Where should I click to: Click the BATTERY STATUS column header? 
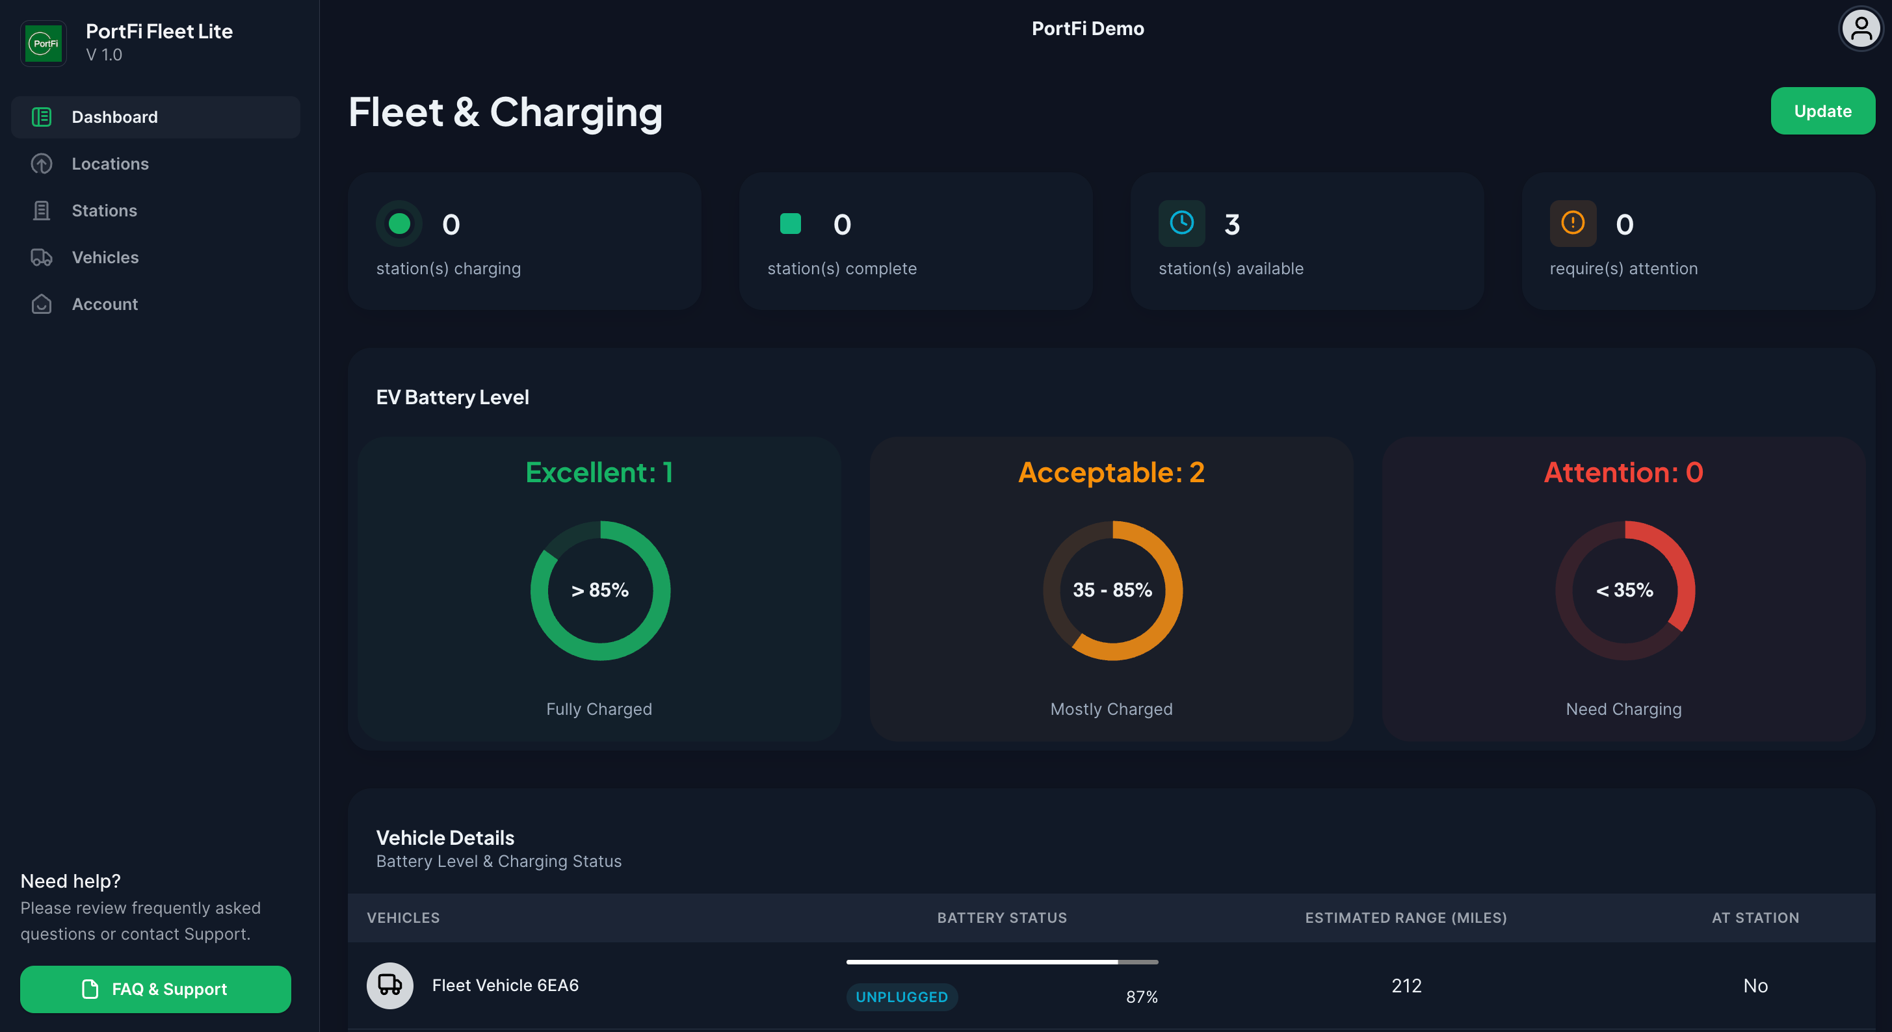click(x=1002, y=918)
